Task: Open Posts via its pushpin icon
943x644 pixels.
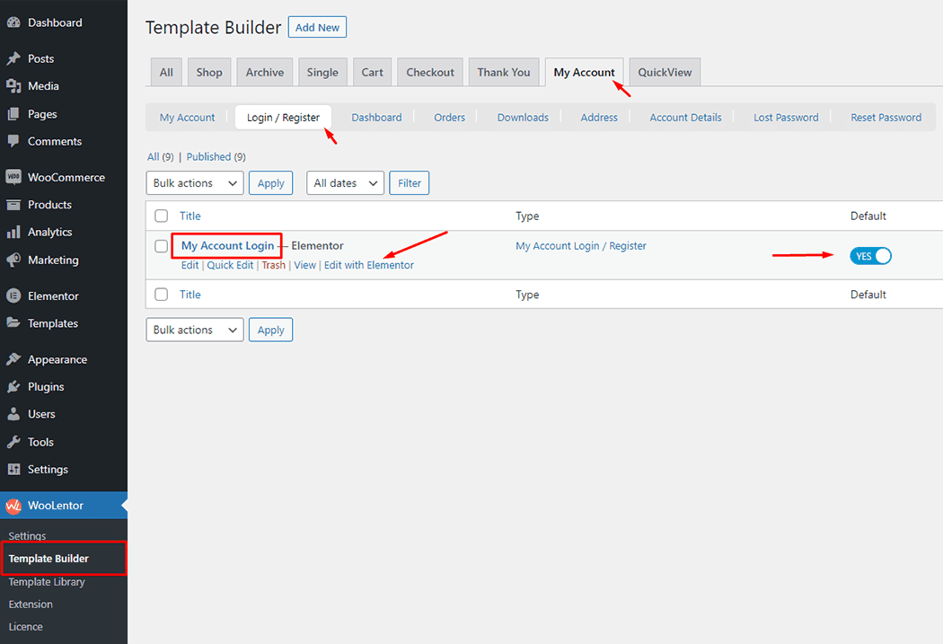Action: click(x=13, y=58)
